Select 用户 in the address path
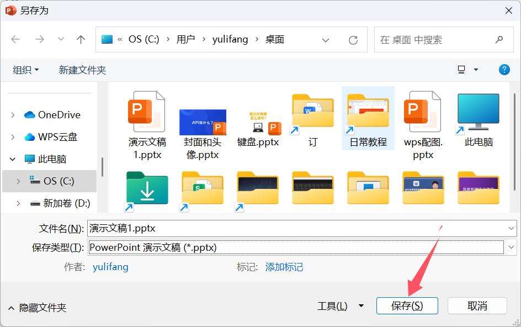521x327 pixels. click(185, 39)
